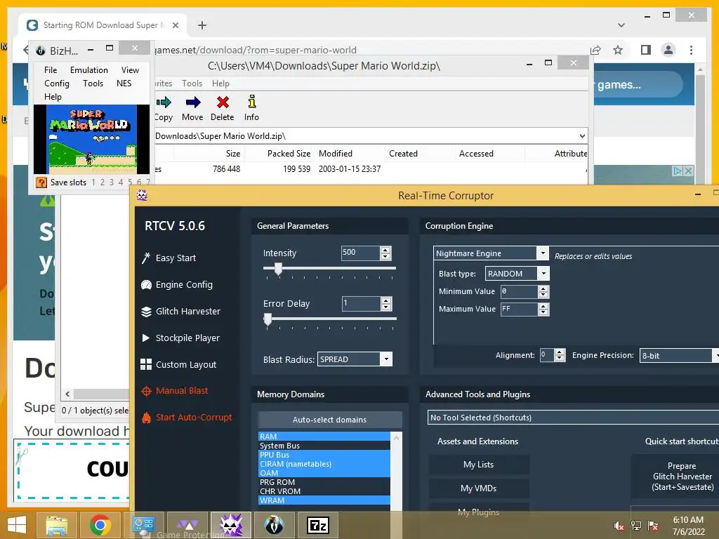
Task: Switch to RTCV purple icon in taskbar
Action: [x=230, y=525]
